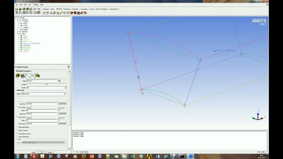Enable the Spacing Relative checkbox
The width and height of the screenshot is (283, 159).
pos(17,127)
